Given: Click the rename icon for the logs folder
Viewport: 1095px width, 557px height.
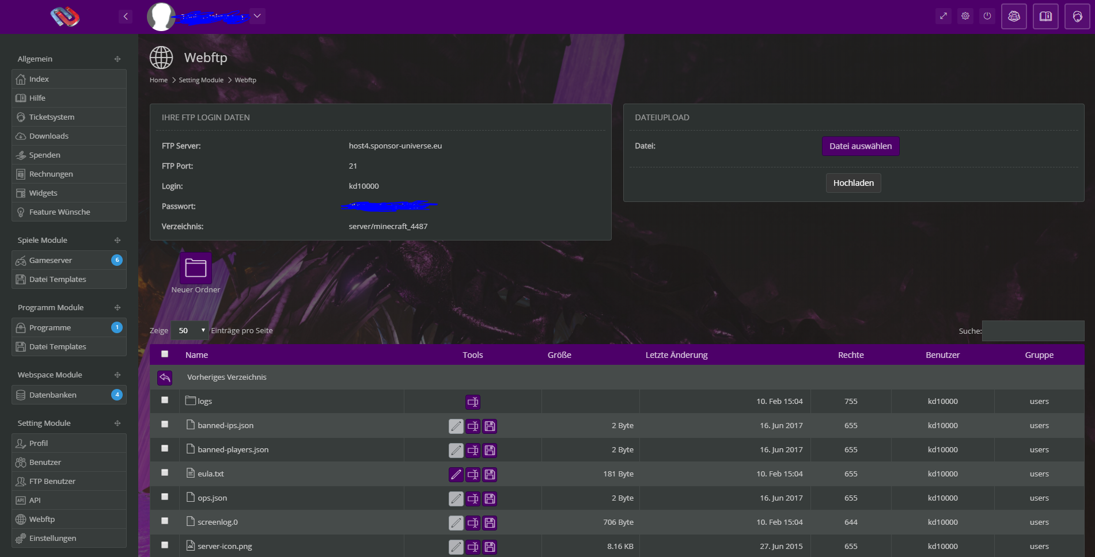Looking at the screenshot, I should pyautogui.click(x=473, y=402).
